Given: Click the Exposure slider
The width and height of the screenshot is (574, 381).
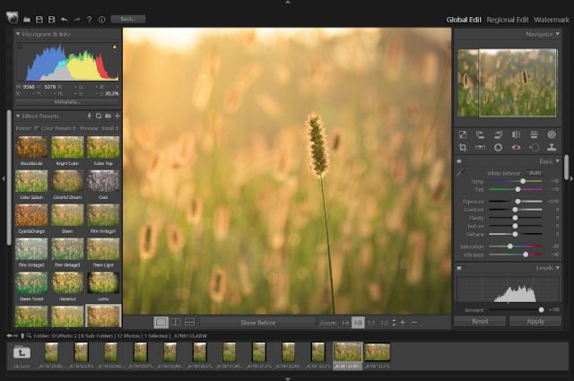Looking at the screenshot, I should (516, 202).
